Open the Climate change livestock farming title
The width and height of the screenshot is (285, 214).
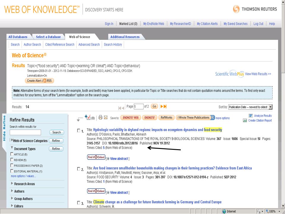[157, 202]
